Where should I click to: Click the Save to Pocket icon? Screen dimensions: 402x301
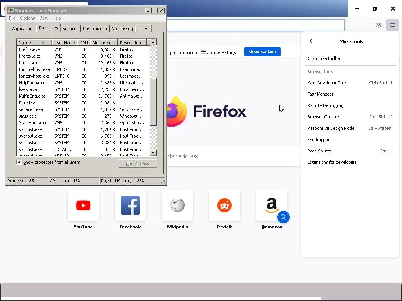click(x=378, y=25)
